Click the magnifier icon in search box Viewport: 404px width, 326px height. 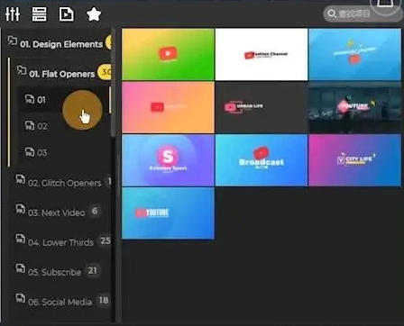(332, 14)
